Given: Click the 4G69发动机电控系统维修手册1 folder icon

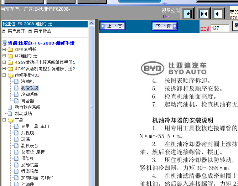Looking at the screenshot, I should pyautogui.click(x=10, y=62).
